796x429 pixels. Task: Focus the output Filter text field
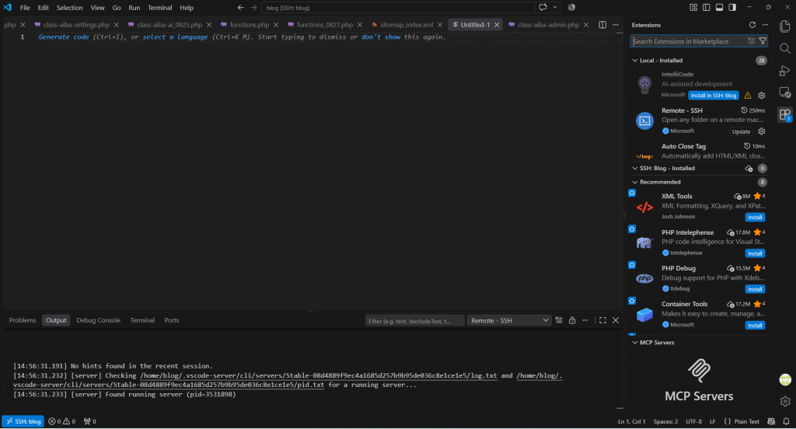point(414,321)
